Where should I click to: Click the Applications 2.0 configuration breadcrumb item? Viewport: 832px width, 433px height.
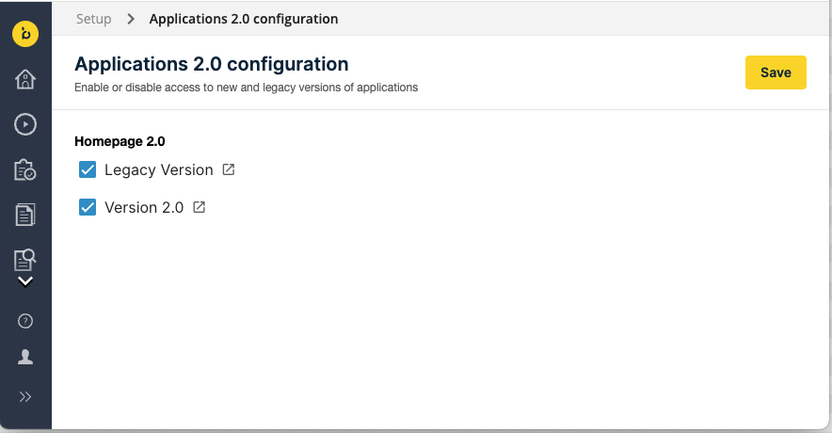pyautogui.click(x=244, y=19)
